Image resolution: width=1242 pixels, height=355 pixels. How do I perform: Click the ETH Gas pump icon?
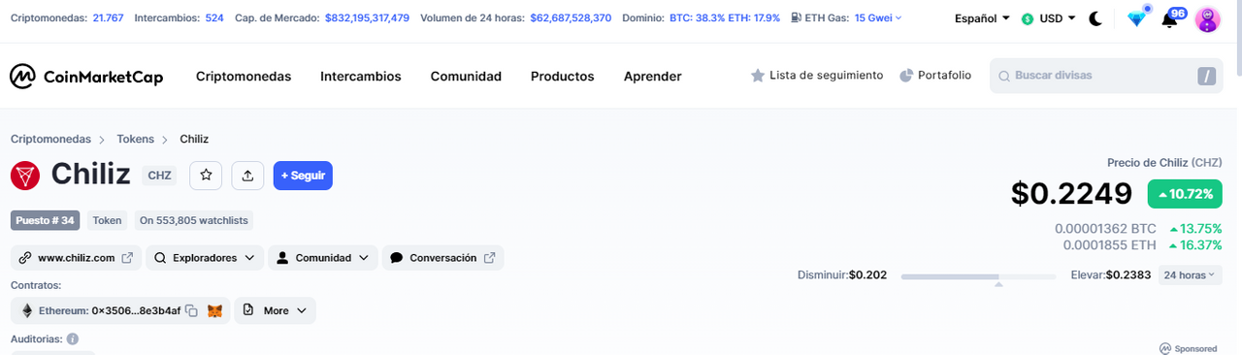(x=797, y=17)
